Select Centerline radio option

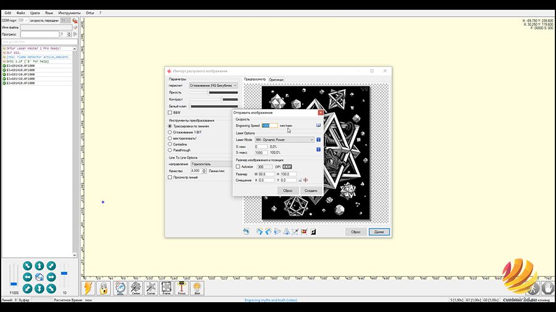(x=170, y=144)
